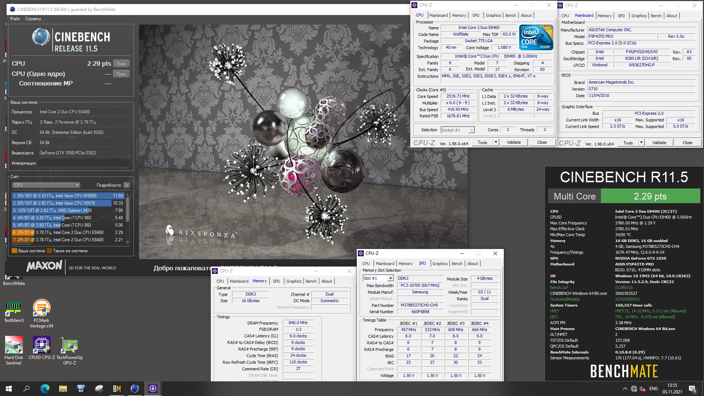This screenshot has height=396, width=704.
Task: Click Close button in Mainboard CPU-Z window
Action: (x=687, y=143)
